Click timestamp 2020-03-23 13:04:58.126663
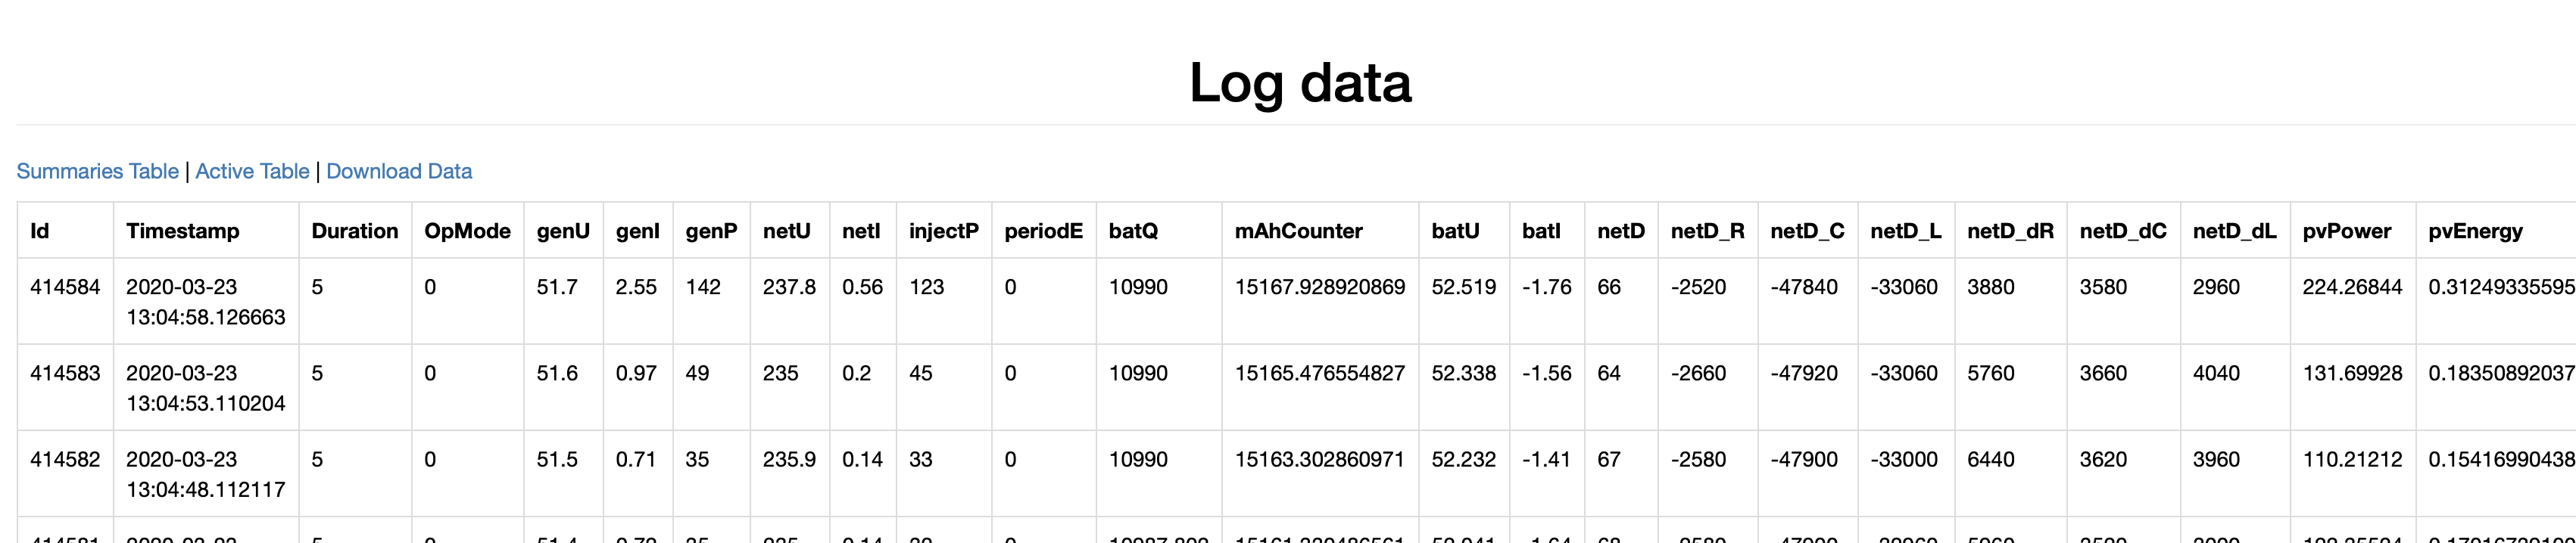Viewport: 2576px width, 543px height. click(x=205, y=302)
